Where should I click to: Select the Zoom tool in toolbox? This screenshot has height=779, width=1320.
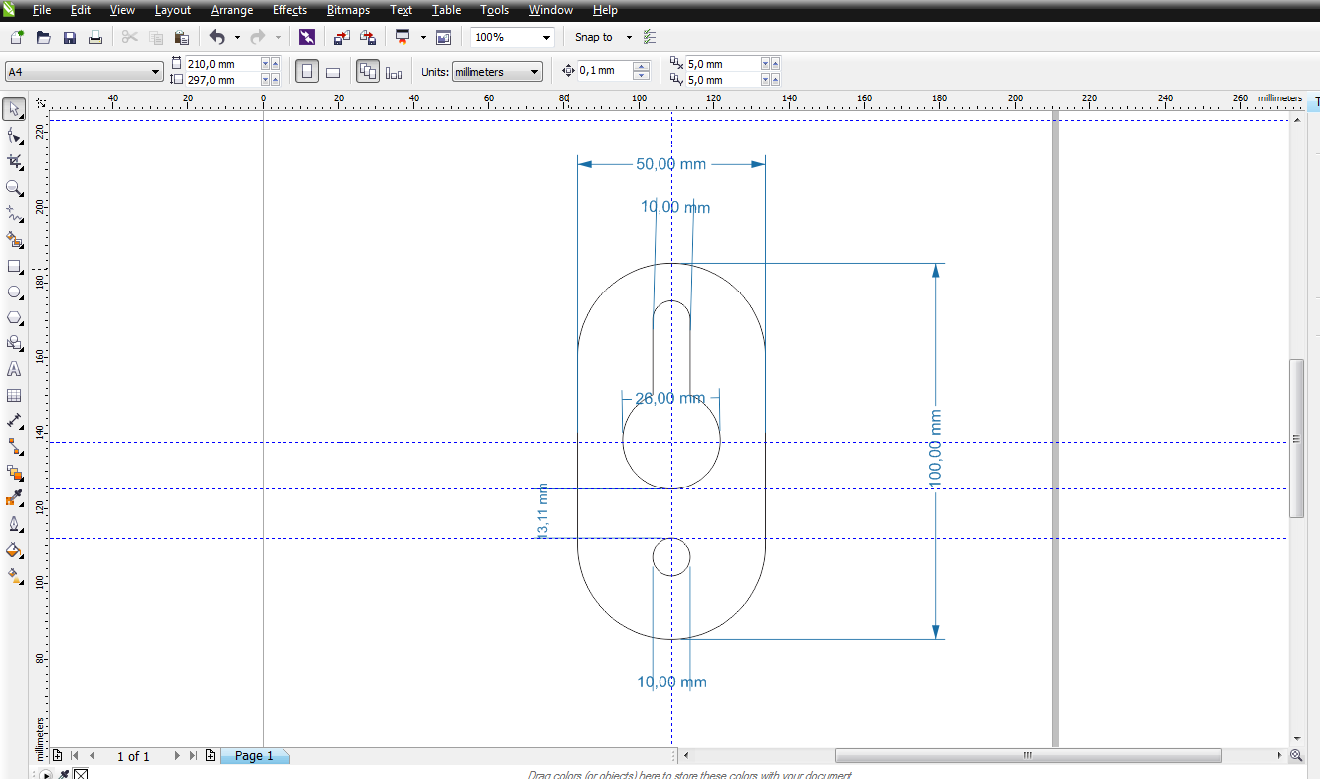pyautogui.click(x=14, y=187)
